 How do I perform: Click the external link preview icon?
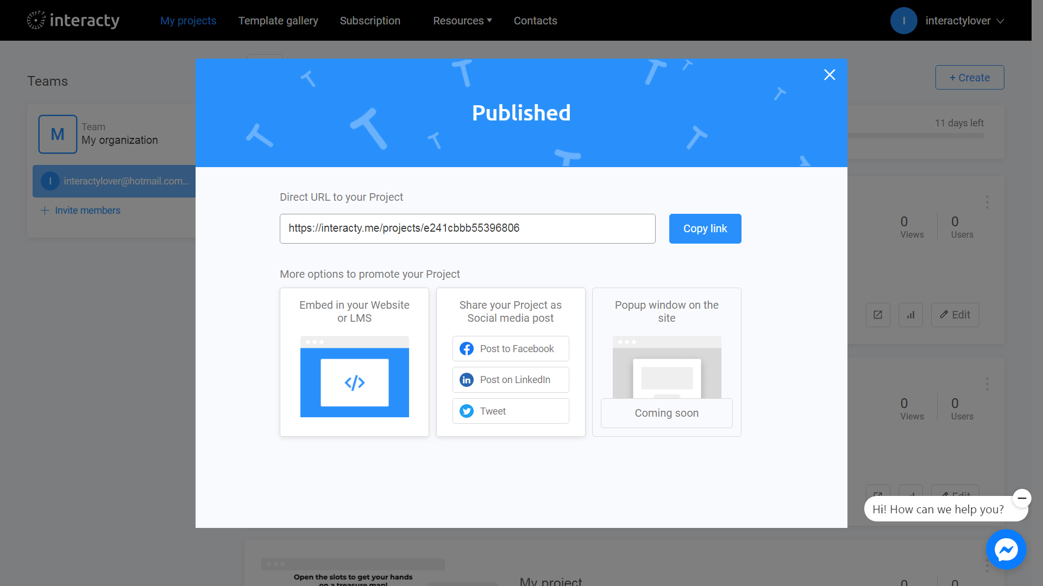point(878,315)
